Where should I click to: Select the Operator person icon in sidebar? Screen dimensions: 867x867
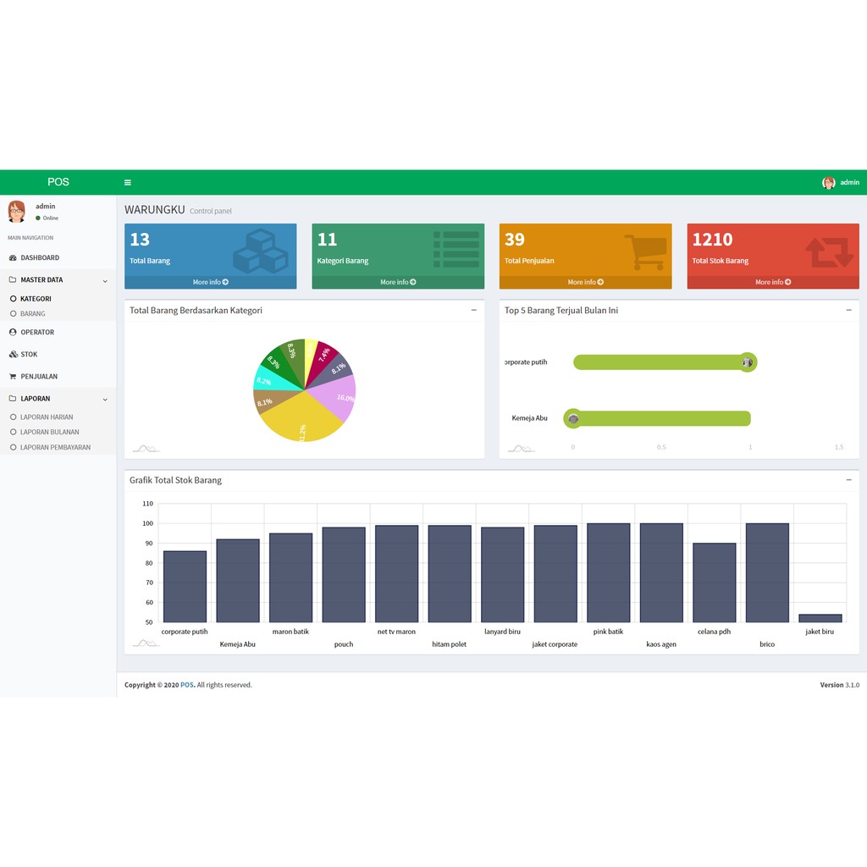coord(11,332)
